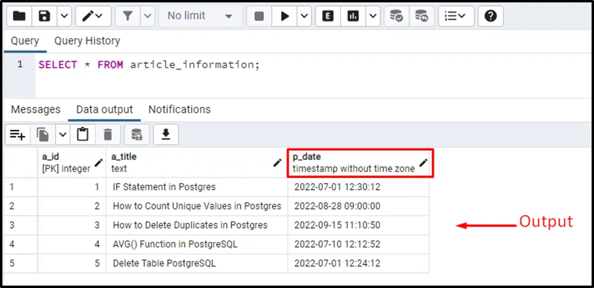Screen dimensions: 594x288
Task: Download results with the download icon
Action: pyautogui.click(x=165, y=135)
